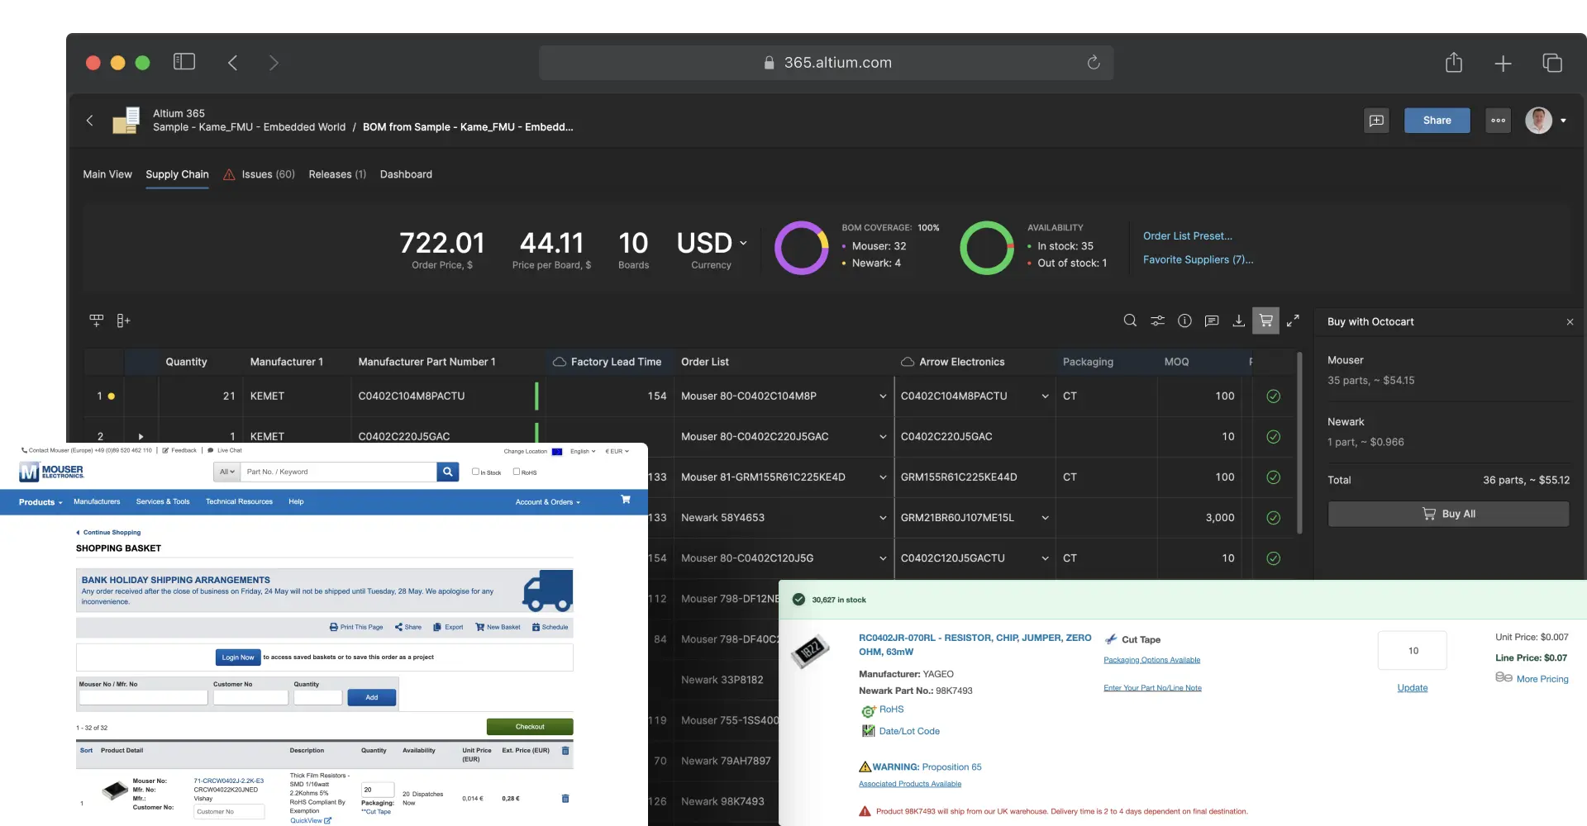Viewport: 1587px width, 826px height.
Task: Click the download BOM icon
Action: point(1238,320)
